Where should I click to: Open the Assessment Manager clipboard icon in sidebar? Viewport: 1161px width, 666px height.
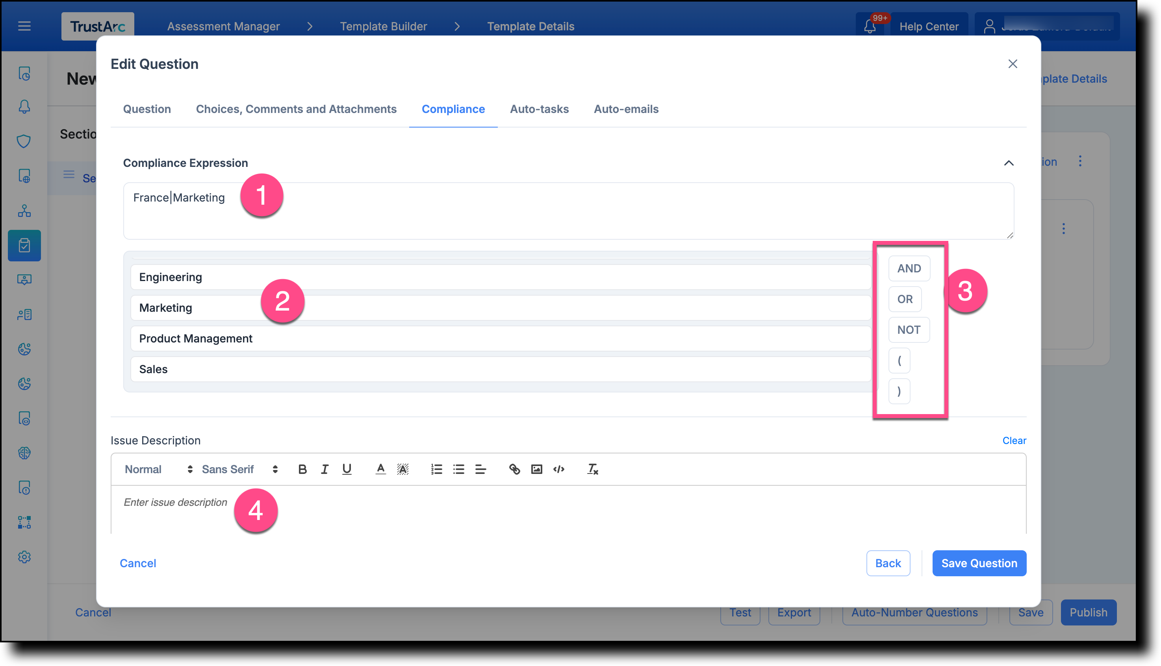(x=24, y=246)
